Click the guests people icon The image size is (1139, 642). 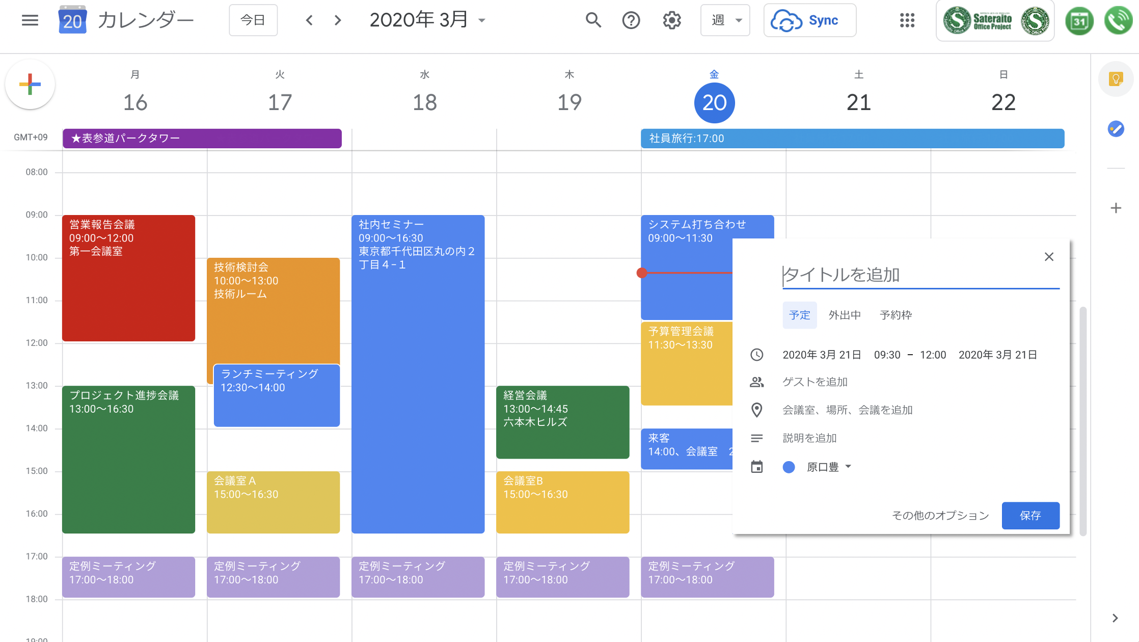757,382
